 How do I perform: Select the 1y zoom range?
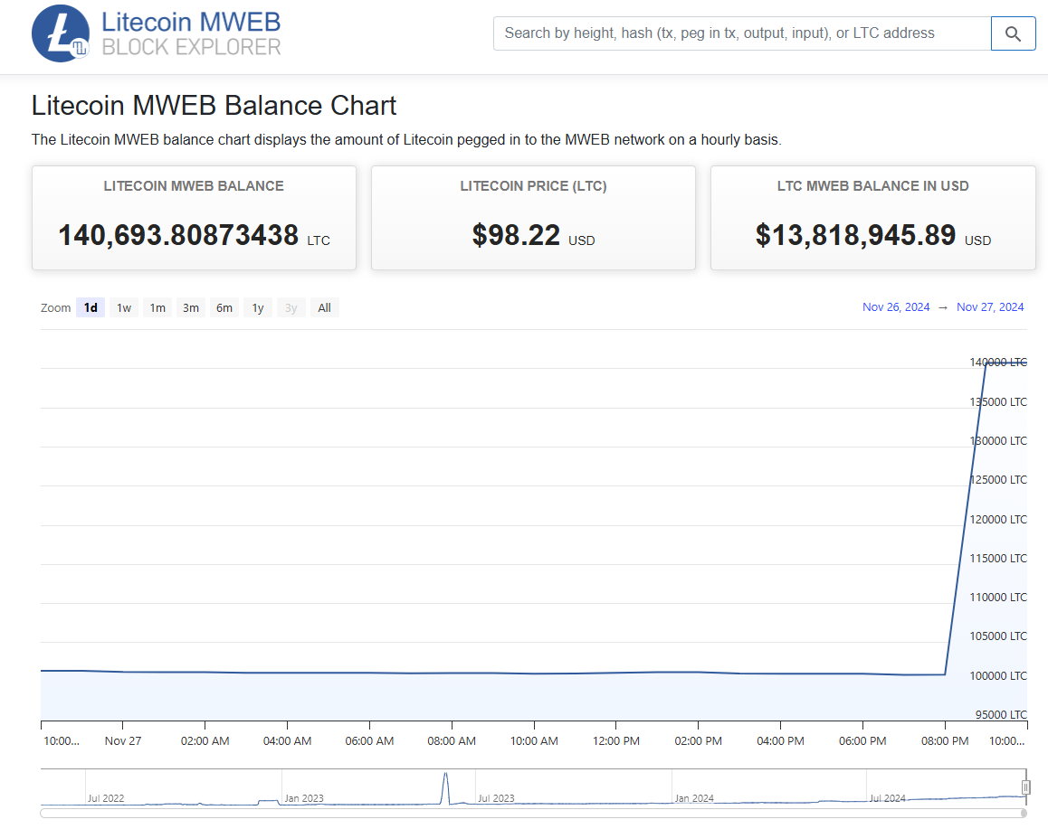257,307
